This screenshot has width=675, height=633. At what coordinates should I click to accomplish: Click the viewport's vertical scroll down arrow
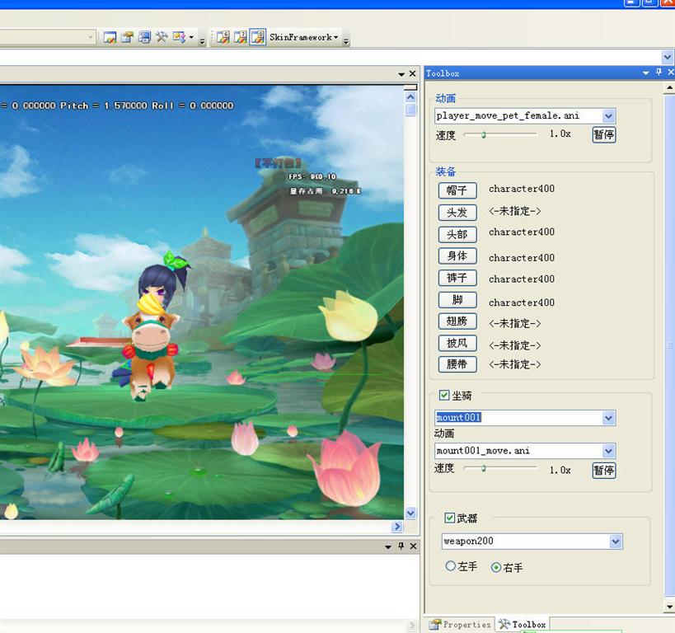[410, 513]
